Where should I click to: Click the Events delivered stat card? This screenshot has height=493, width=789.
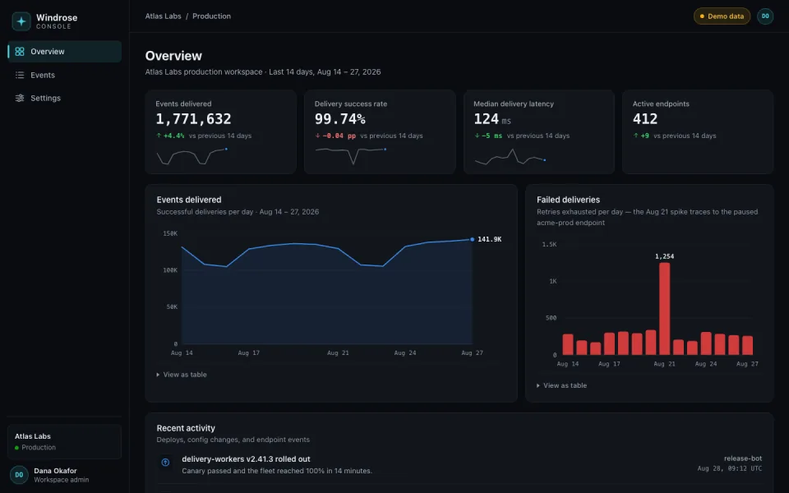(220, 131)
